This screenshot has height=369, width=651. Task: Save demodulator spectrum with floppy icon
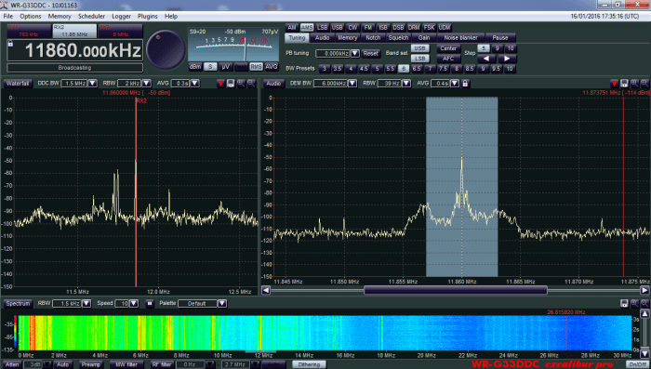[x=624, y=84]
